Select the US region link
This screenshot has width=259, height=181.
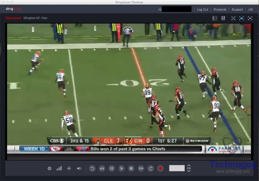click(x=250, y=9)
